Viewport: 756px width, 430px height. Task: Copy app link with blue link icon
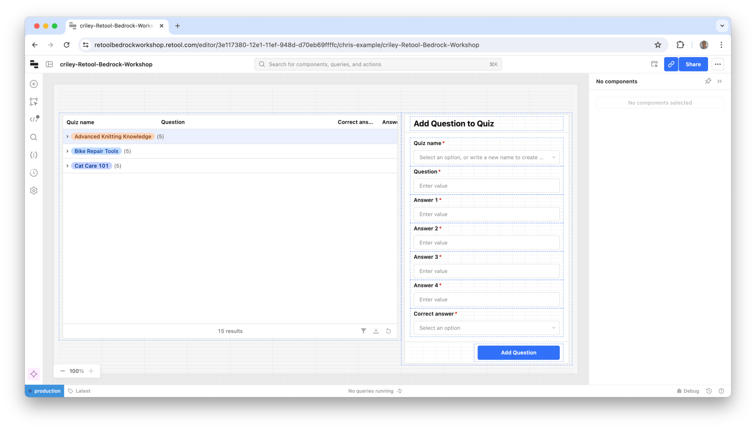point(671,64)
